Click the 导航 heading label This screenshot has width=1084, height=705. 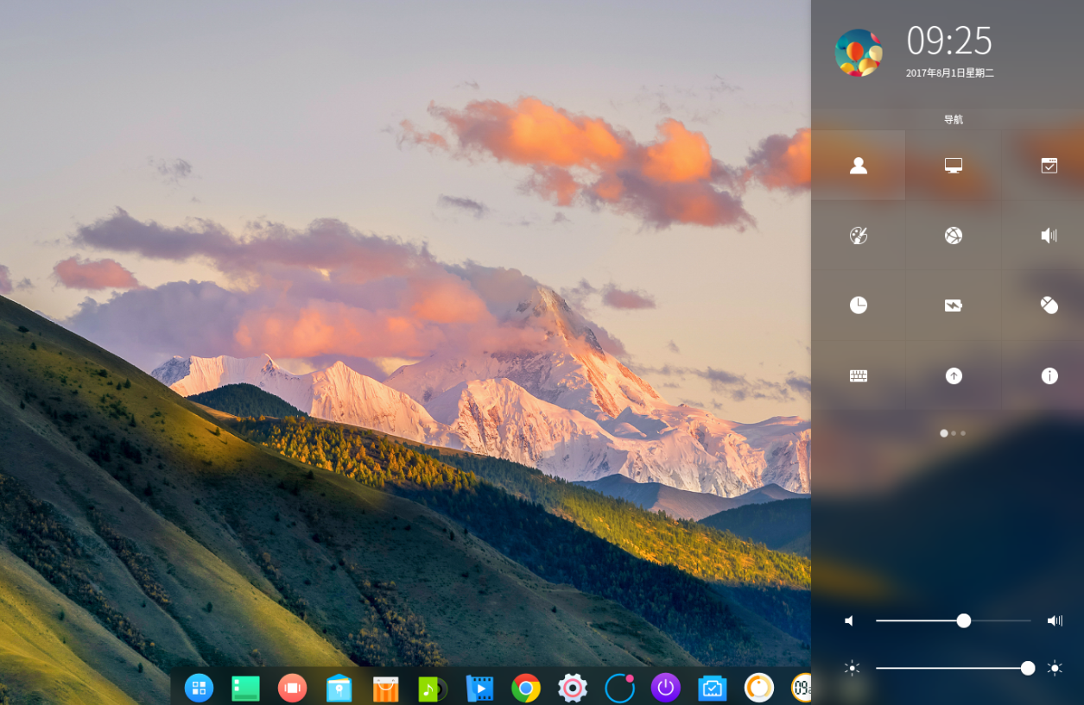click(953, 120)
